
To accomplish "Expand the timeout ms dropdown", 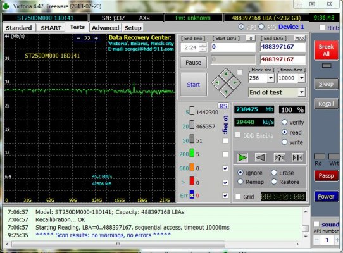I will pyautogui.click(x=302, y=78).
